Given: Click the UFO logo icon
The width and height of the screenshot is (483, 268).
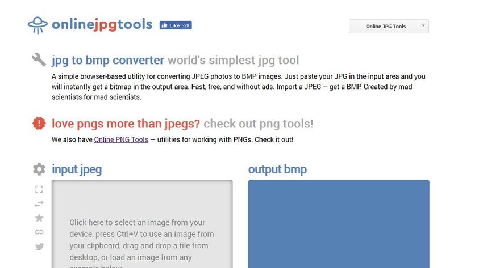Looking at the screenshot, I should pyautogui.click(x=38, y=24).
